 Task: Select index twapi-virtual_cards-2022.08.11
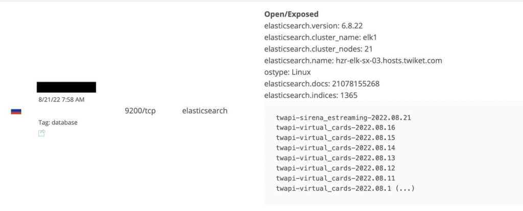pos(336,178)
